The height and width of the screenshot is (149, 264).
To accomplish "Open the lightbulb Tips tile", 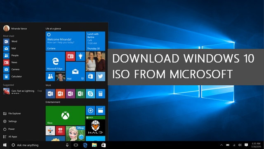I will click(80, 56).
